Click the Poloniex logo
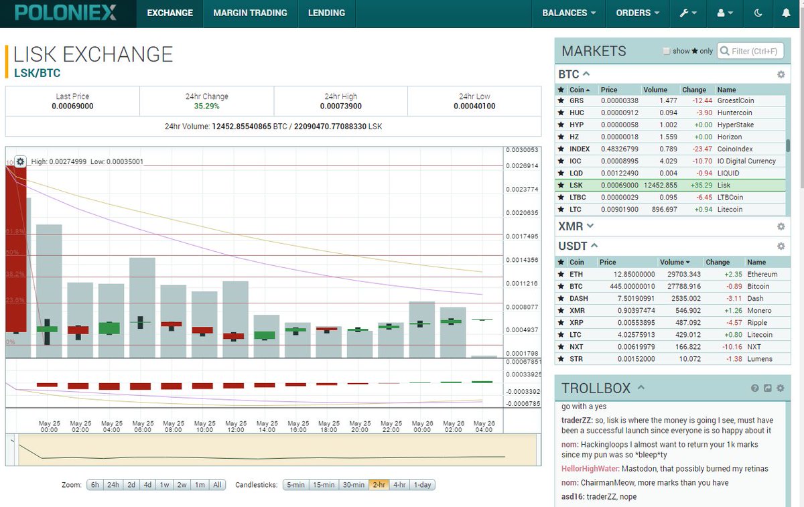804x507 pixels. [65, 13]
